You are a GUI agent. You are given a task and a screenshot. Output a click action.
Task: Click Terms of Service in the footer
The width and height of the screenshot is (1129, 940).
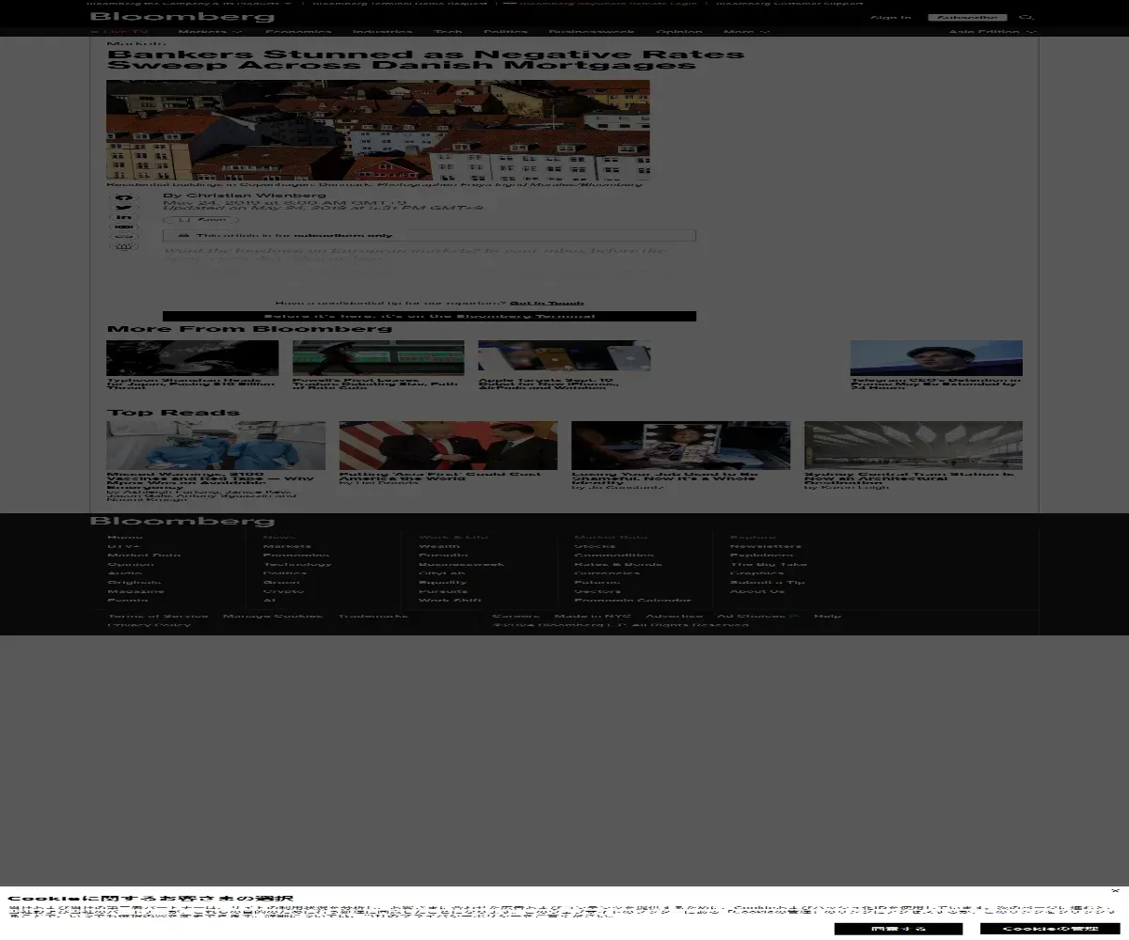point(158,616)
